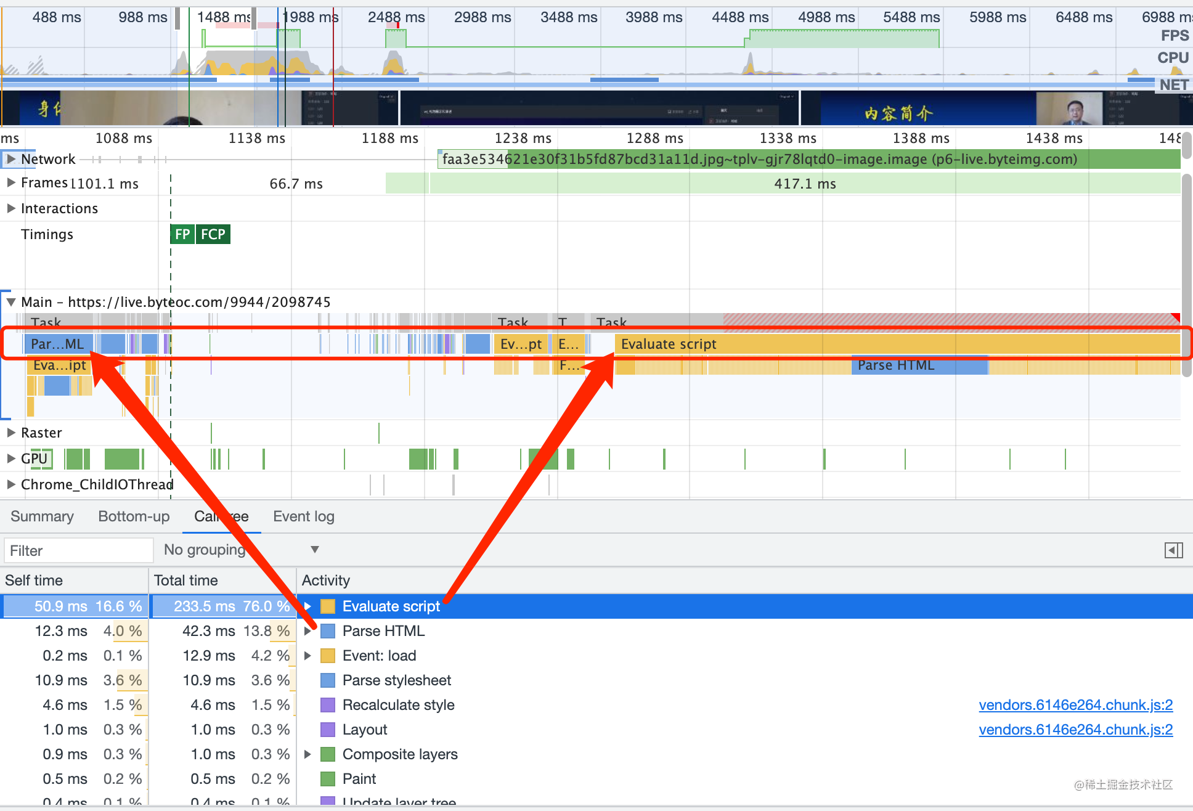Image resolution: width=1193 pixels, height=811 pixels.
Task: Open the Bottom-up tab
Action: point(134,516)
